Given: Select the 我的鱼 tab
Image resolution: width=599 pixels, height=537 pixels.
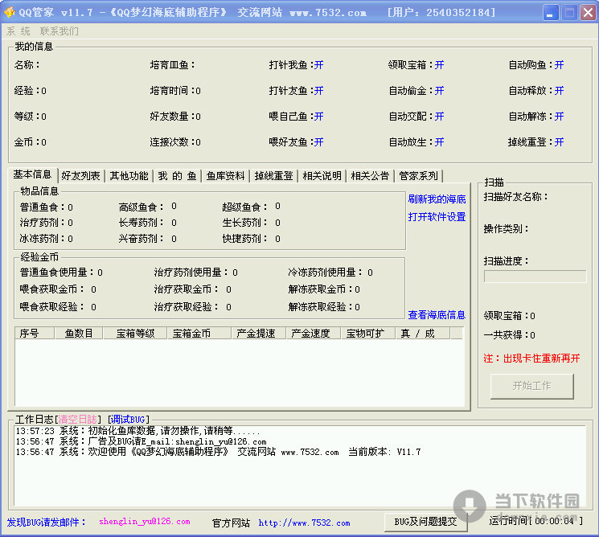Looking at the screenshot, I should coord(177,176).
